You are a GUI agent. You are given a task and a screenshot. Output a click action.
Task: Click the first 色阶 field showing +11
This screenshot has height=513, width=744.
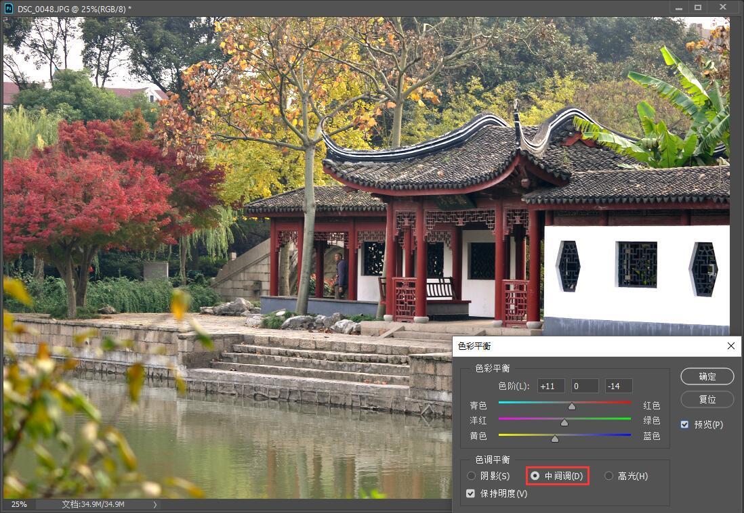[x=551, y=386]
